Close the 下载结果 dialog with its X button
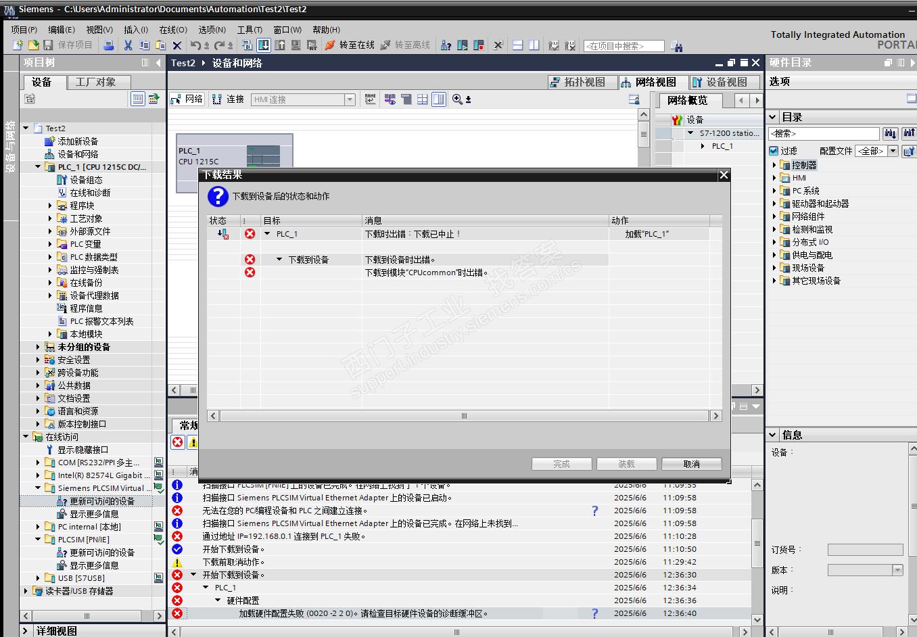The width and height of the screenshot is (917, 637). tap(724, 175)
